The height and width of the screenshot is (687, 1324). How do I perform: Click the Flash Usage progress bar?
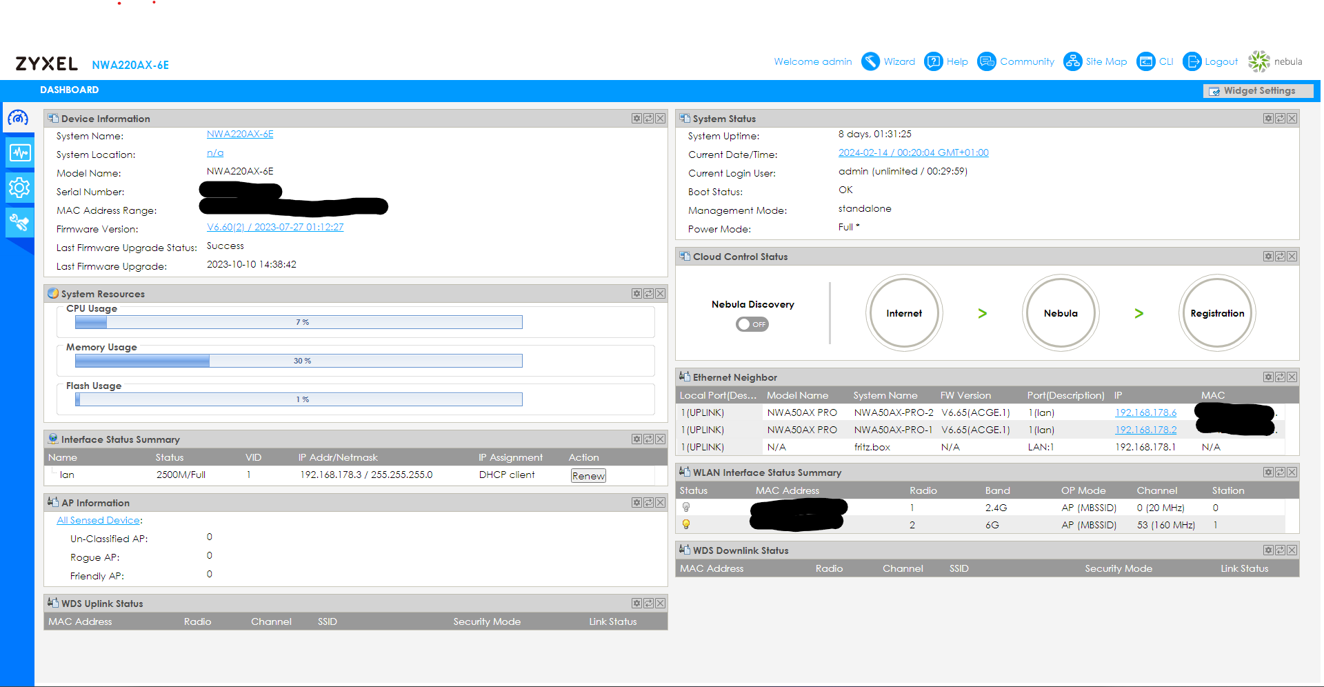[299, 399]
